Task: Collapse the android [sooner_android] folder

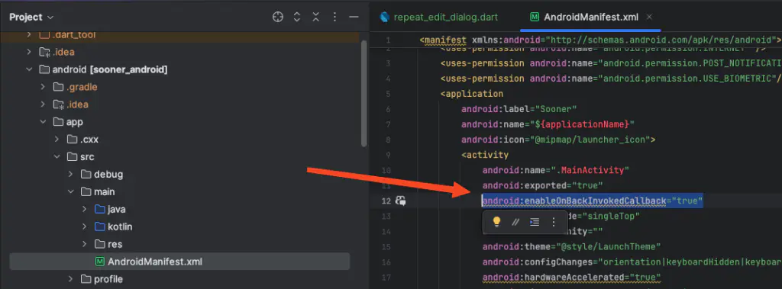Action: click(30, 69)
